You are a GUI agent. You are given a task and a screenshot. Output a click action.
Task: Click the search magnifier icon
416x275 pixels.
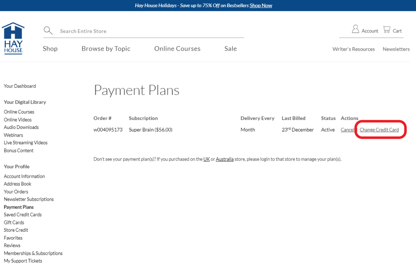[48, 31]
